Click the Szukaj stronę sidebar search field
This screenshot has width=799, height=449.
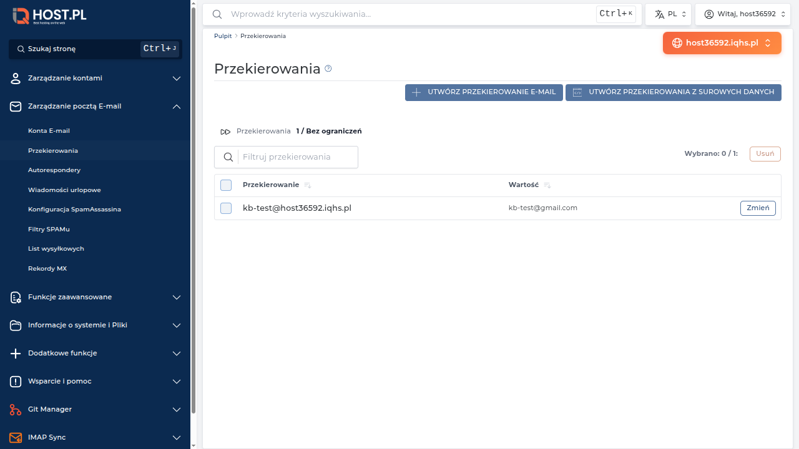click(96, 49)
